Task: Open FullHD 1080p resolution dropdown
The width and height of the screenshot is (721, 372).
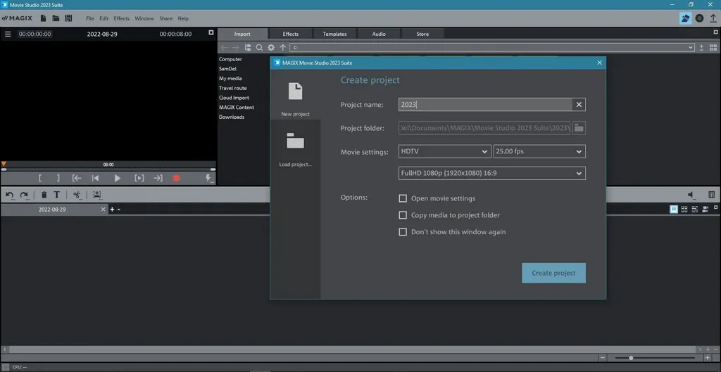Action: pos(492,173)
